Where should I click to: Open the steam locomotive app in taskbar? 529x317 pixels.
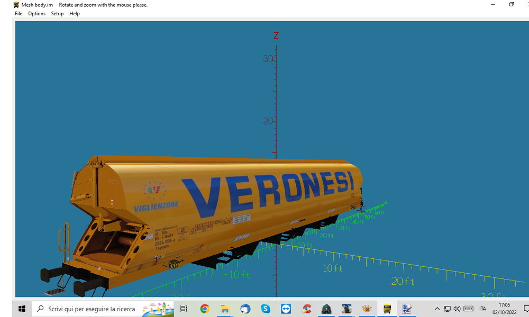coord(346,309)
